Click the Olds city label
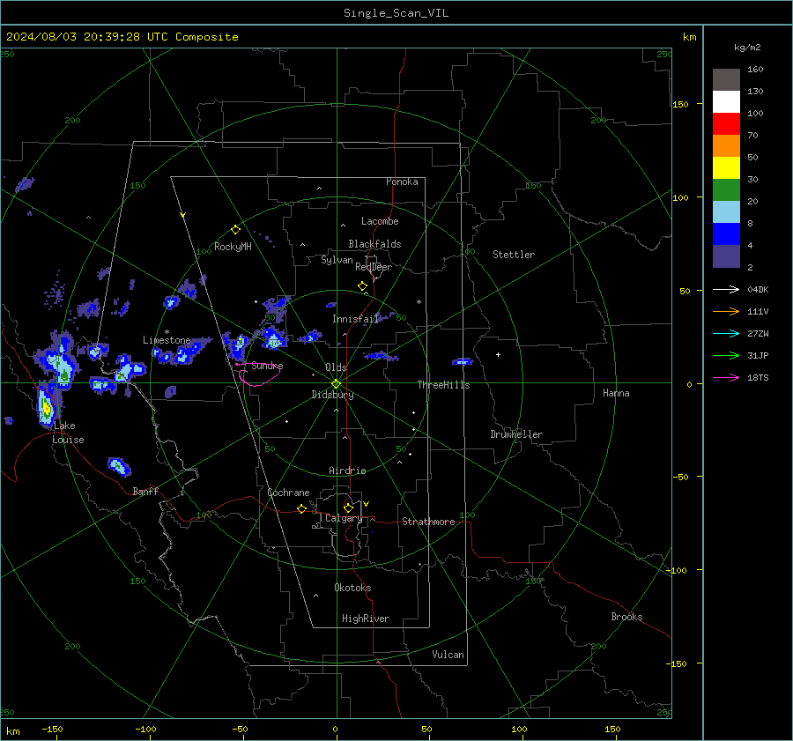 (x=336, y=367)
